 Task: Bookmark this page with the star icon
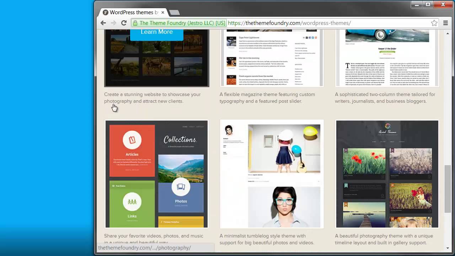click(x=434, y=23)
